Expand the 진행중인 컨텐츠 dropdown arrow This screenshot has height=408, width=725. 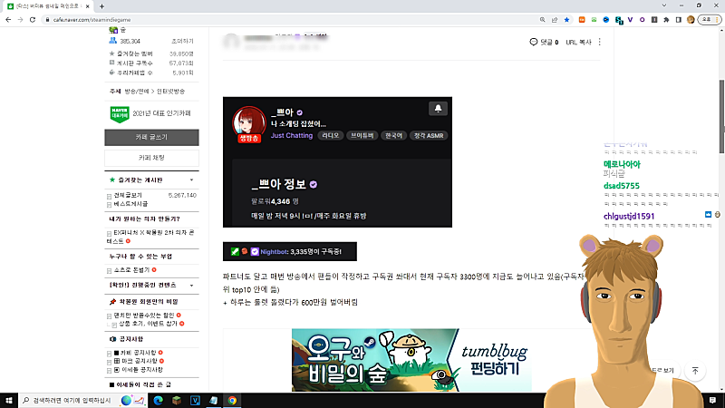point(191,286)
